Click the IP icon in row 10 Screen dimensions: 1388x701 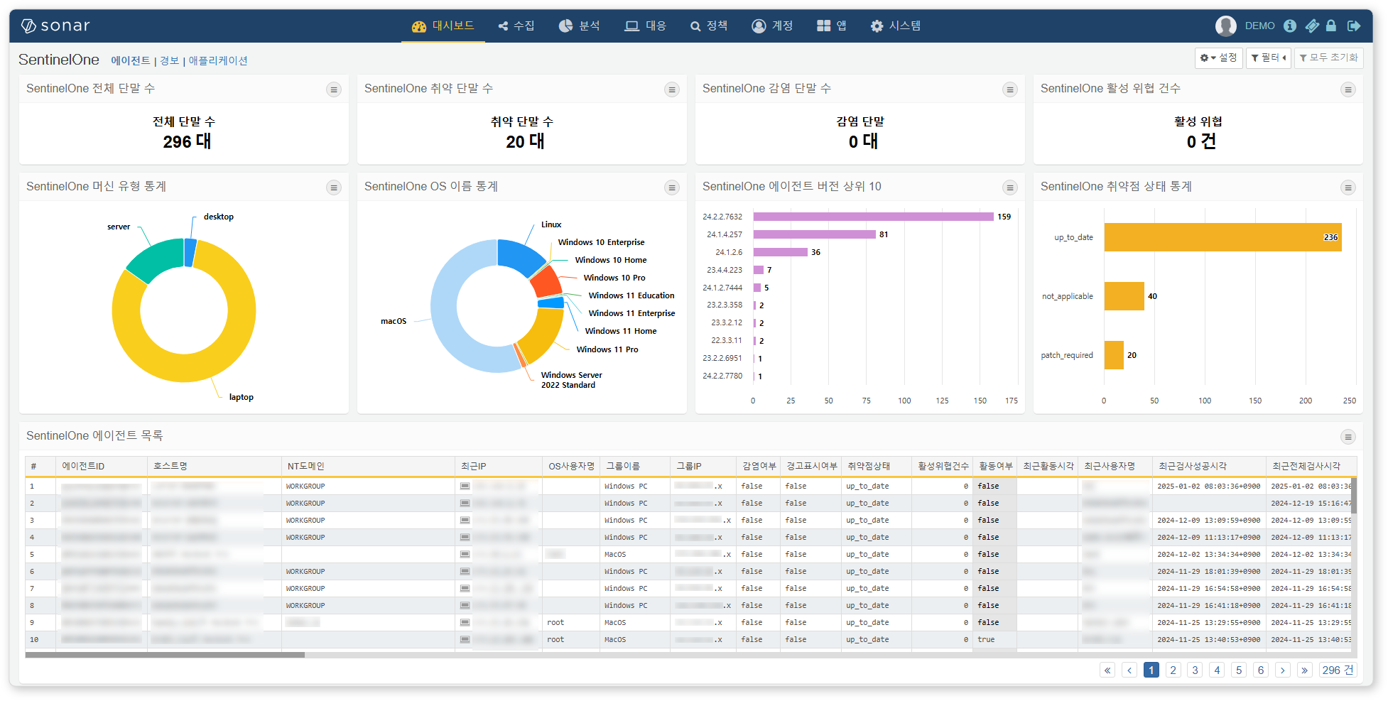click(x=465, y=639)
